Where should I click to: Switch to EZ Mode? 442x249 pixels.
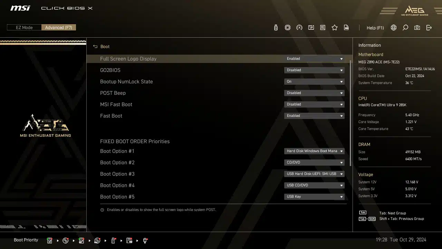(x=24, y=28)
